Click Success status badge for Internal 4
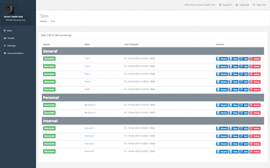This screenshot has width=270, height=168. 49,151
